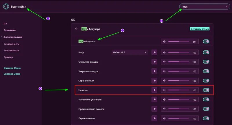Click the Настройки page title

pyautogui.click(x=19, y=7)
